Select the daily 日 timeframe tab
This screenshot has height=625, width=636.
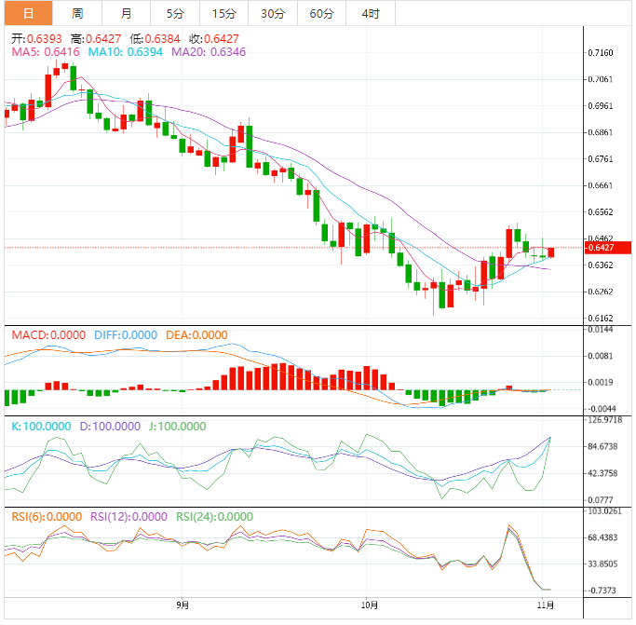(x=28, y=13)
